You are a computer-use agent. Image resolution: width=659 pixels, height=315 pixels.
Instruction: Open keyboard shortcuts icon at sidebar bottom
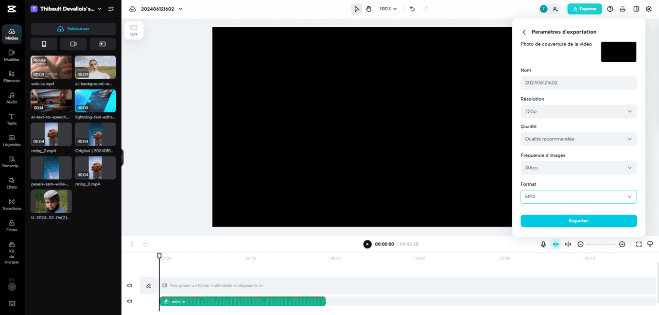12,303
